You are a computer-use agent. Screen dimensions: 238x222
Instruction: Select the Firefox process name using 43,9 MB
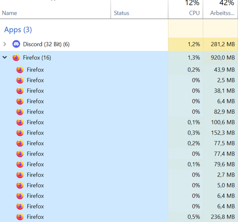click(35, 70)
